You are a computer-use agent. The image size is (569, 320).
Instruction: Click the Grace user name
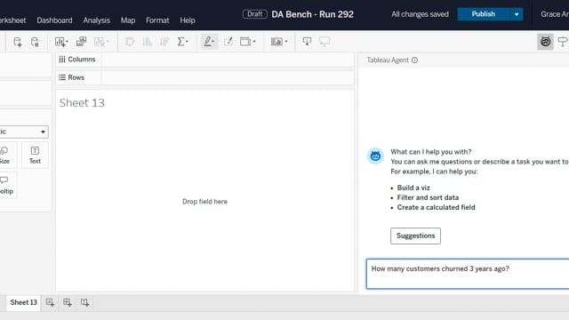555,14
